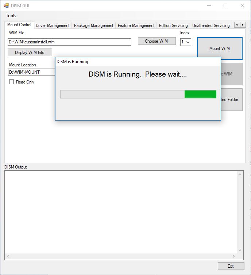The width and height of the screenshot is (251, 275).
Task: Click the DISM GUI app icon in title bar
Action: tap(6, 5)
